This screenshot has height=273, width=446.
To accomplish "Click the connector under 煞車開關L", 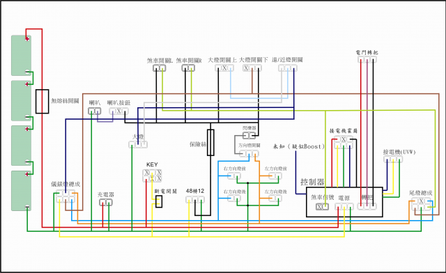I will (160, 68).
